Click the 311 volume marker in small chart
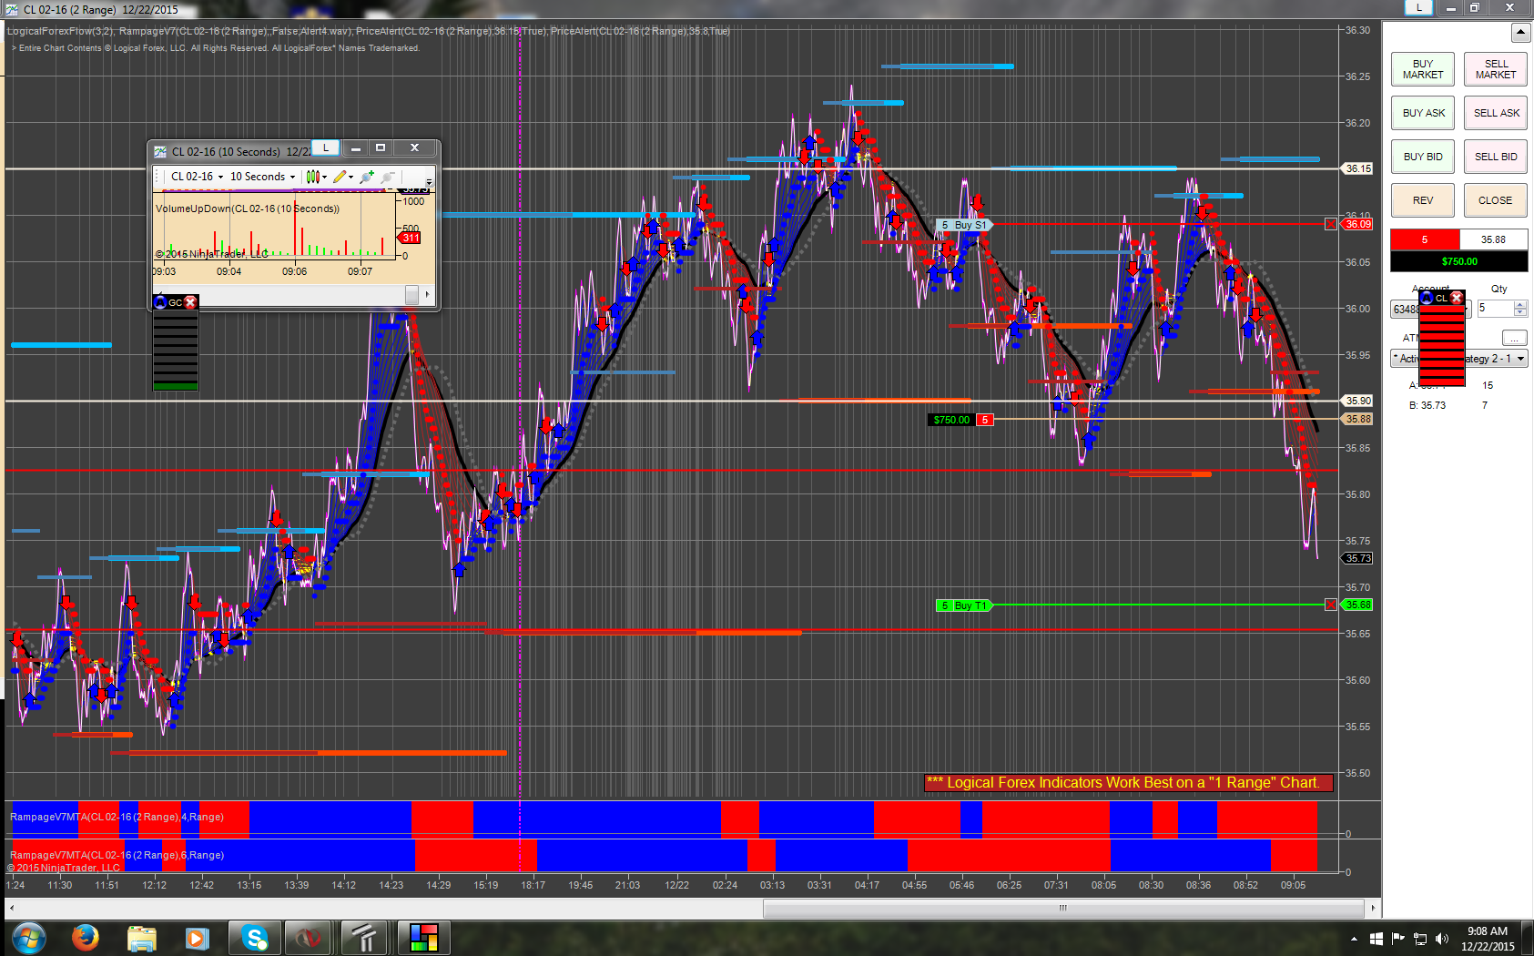Viewport: 1534px width, 956px height. click(411, 238)
